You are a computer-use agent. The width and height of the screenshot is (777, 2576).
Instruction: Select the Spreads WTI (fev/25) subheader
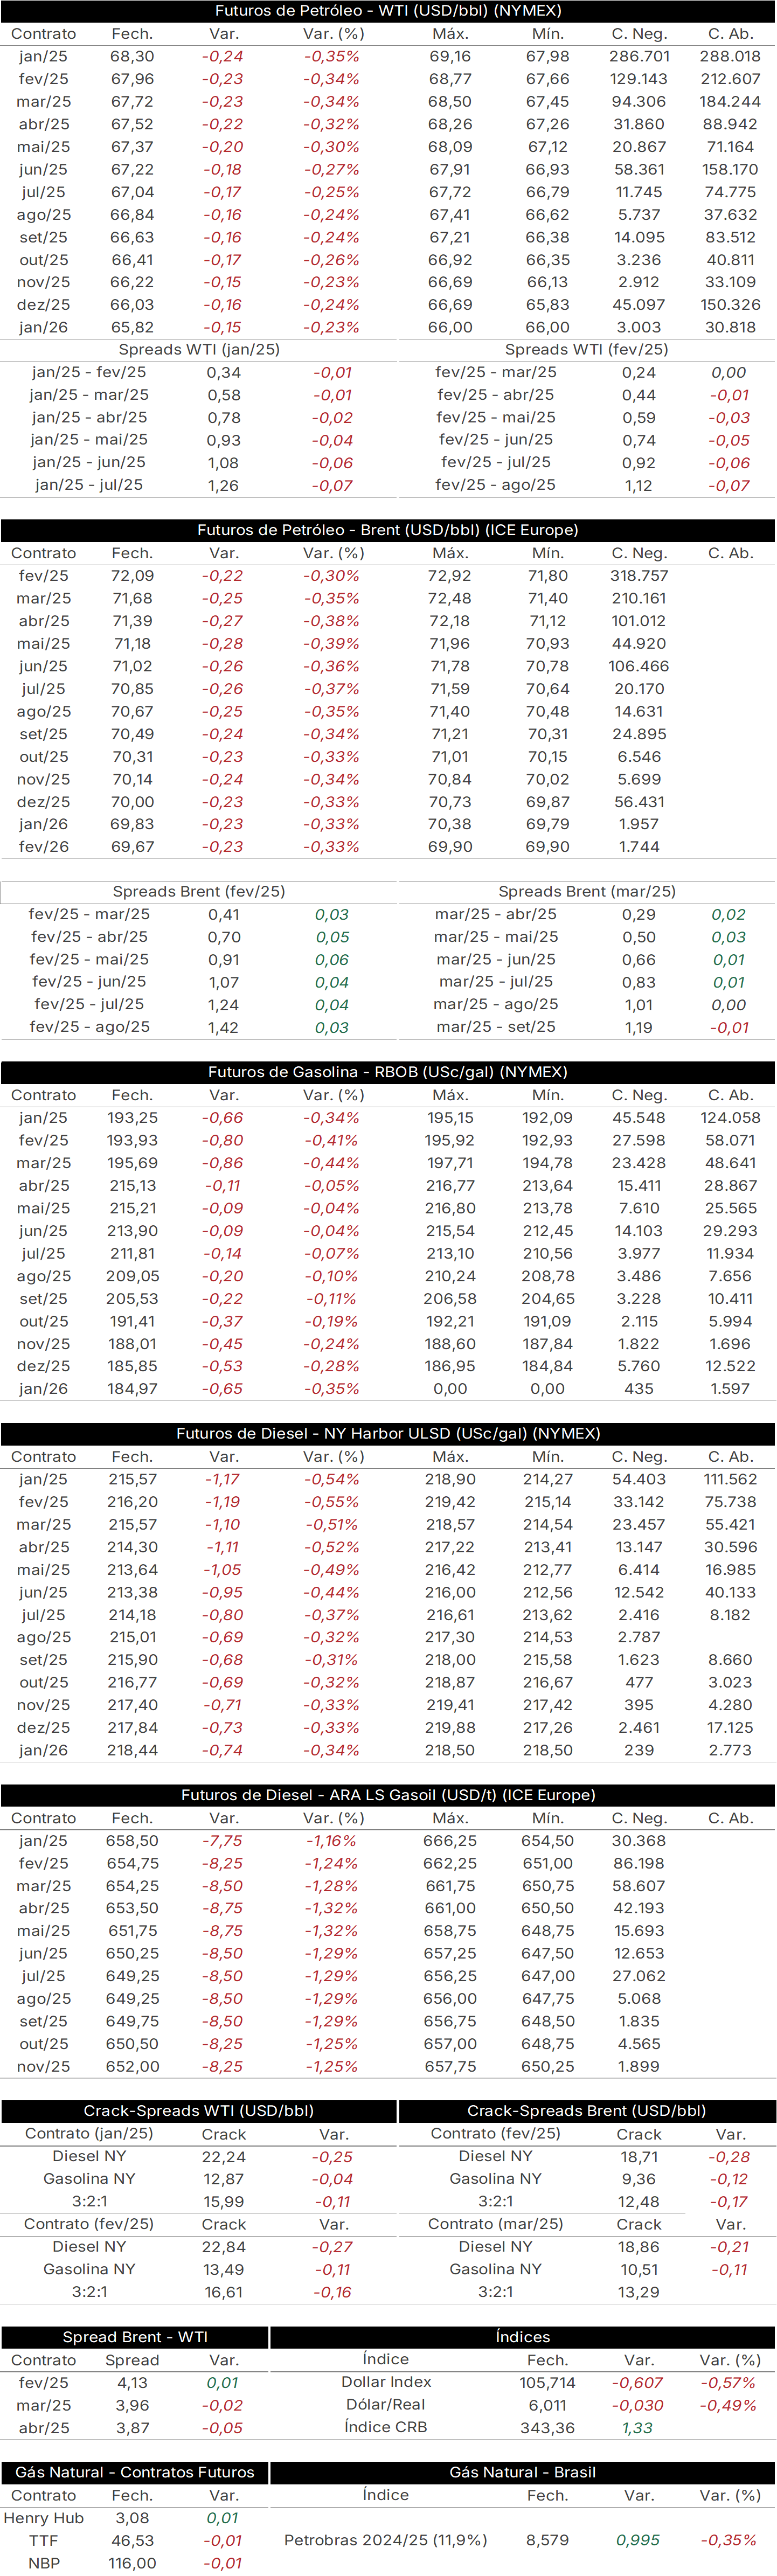tap(587, 350)
